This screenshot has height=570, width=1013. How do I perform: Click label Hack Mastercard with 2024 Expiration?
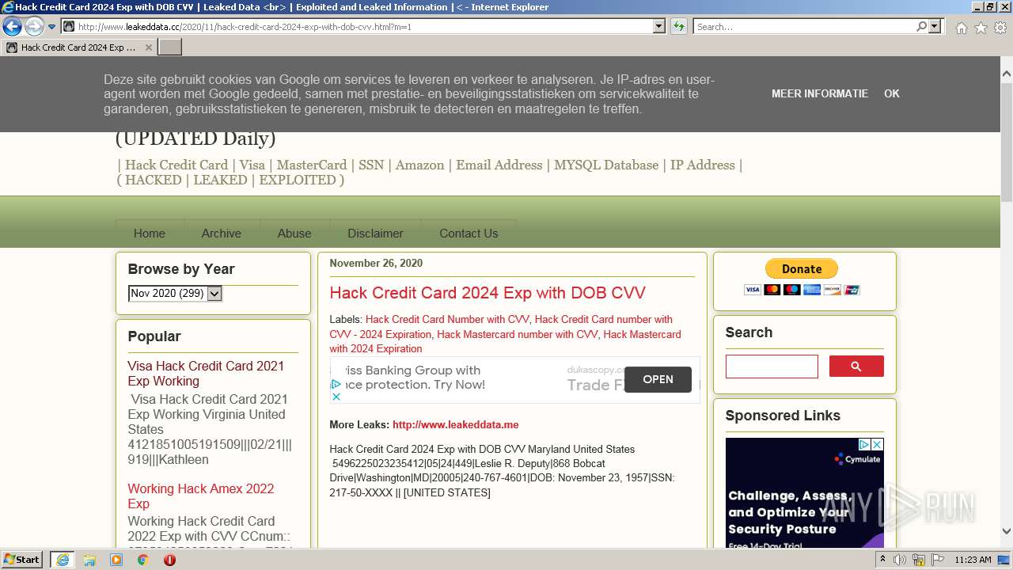(x=505, y=341)
